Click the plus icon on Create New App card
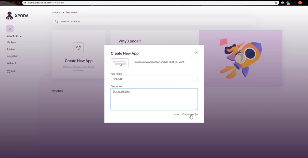This screenshot has height=158, width=308. pos(79,47)
